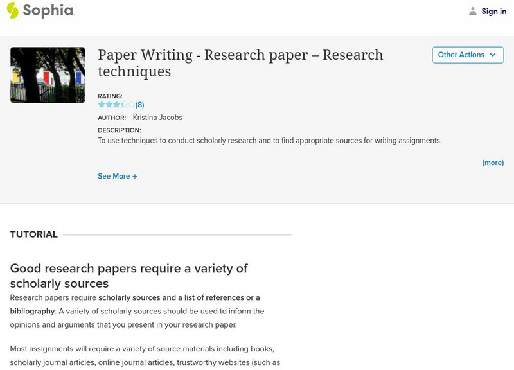Expand description with (more) link
The width and height of the screenshot is (514, 370).
click(x=493, y=163)
